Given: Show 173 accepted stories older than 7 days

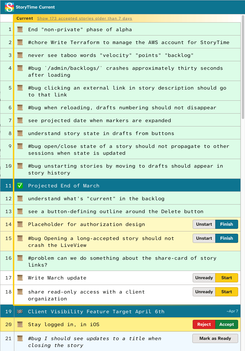Looking at the screenshot, I should [x=84, y=19].
